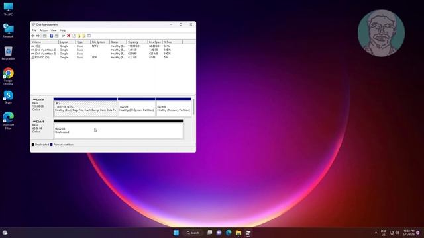
Task: Sort by the Free Space column header
Action: (x=155, y=42)
